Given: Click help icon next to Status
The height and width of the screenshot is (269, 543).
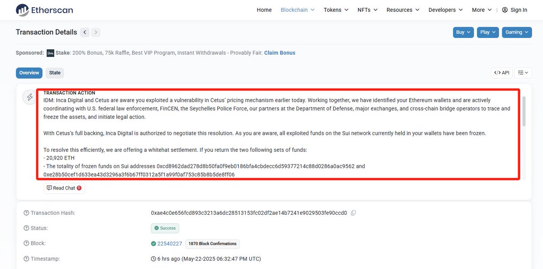Looking at the screenshot, I should click(x=26, y=228).
